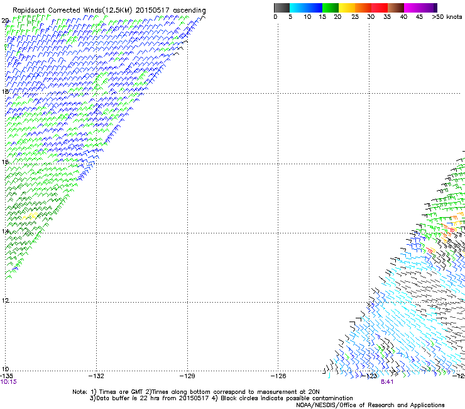Click the 'Times are GMT' note line
Viewport: 465px width, 409px height.
196,392
